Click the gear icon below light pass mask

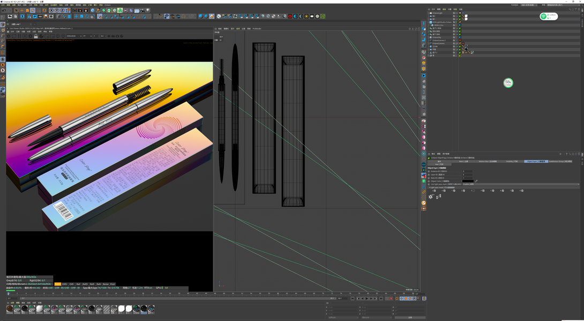coord(430,197)
